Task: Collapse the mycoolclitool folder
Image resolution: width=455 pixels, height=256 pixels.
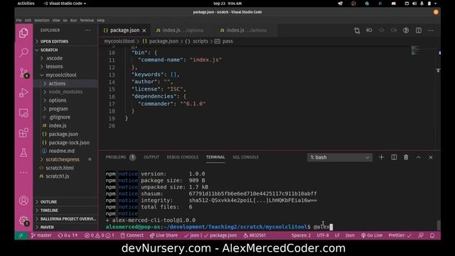Action: pos(60,75)
